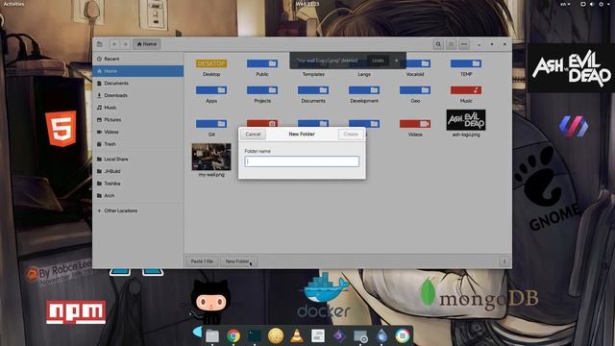Viewport: 615px width, 346px height.
Task: Select the Documents folder in file grid
Action: pos(313,90)
